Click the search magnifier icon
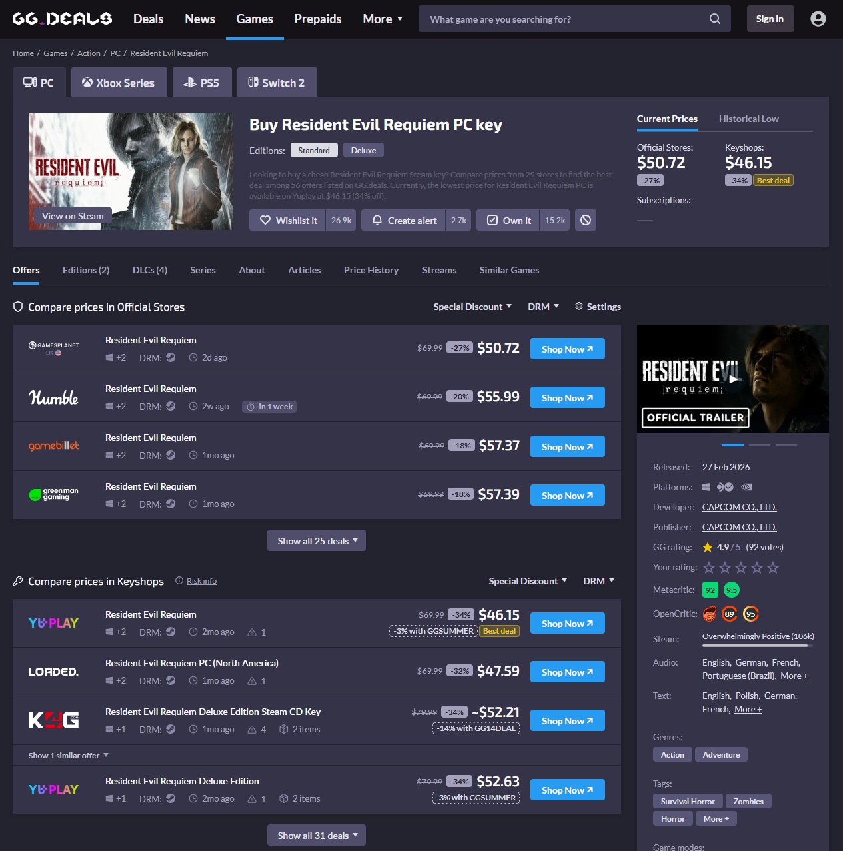 (x=715, y=19)
